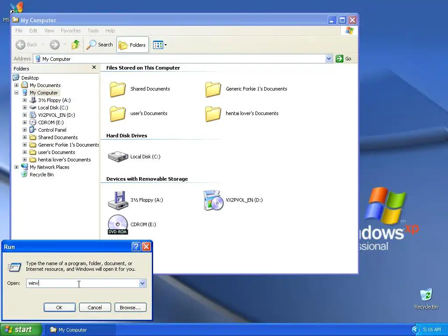Expand the Address bar dropdown
This screenshot has width=448, height=336.
point(329,59)
